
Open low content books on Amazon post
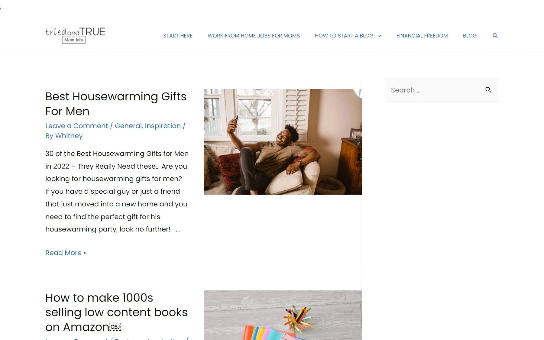tap(116, 312)
